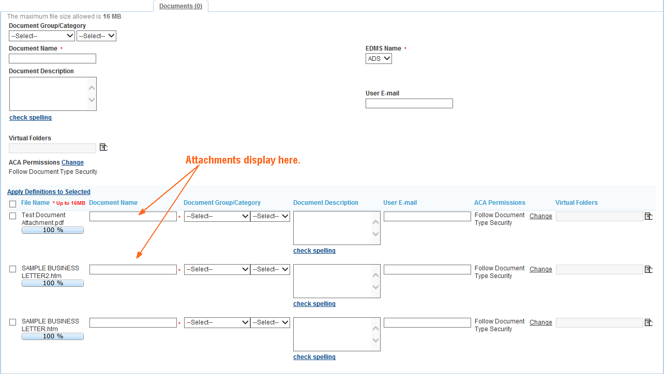Click the Apply Definitions to Selected link
Screen dimensions: 664x374
(x=49, y=192)
